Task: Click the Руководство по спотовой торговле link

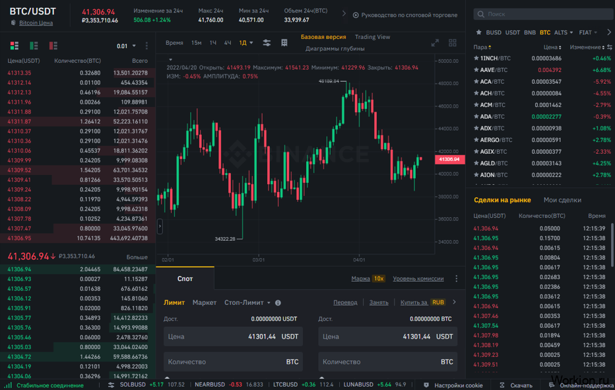Action: pyautogui.click(x=405, y=15)
